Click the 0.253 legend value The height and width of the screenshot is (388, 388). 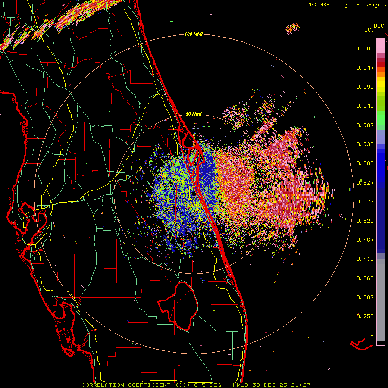coord(365,317)
